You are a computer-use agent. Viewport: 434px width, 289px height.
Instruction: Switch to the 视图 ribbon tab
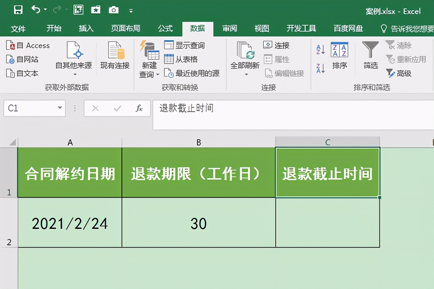(261, 28)
